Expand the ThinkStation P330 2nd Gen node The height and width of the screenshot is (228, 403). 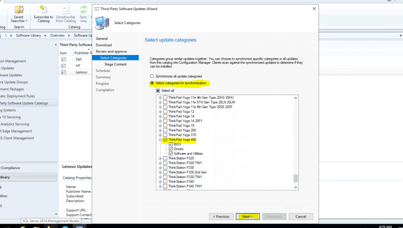pos(161,172)
